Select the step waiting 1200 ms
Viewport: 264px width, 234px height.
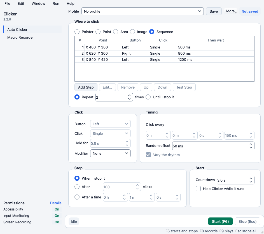[x=164, y=59]
